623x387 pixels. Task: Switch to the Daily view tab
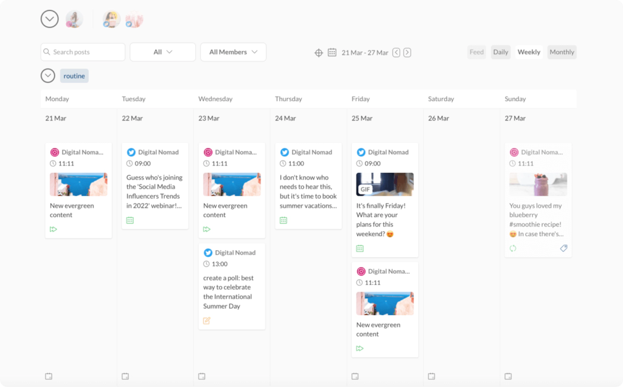click(x=501, y=52)
